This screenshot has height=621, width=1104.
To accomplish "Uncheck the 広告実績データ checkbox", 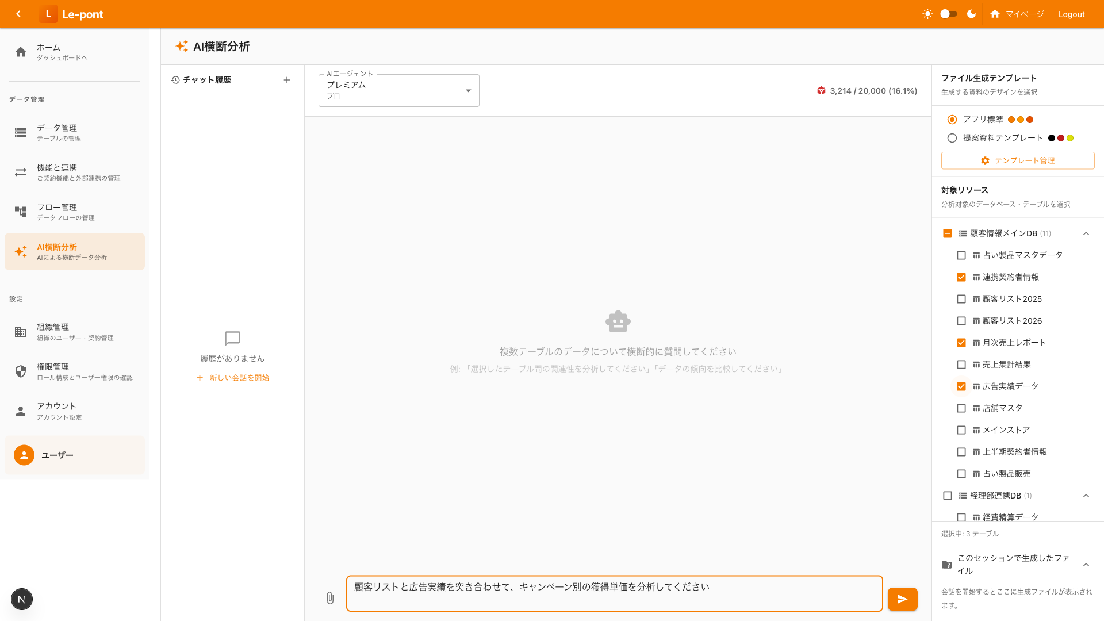I will [961, 386].
